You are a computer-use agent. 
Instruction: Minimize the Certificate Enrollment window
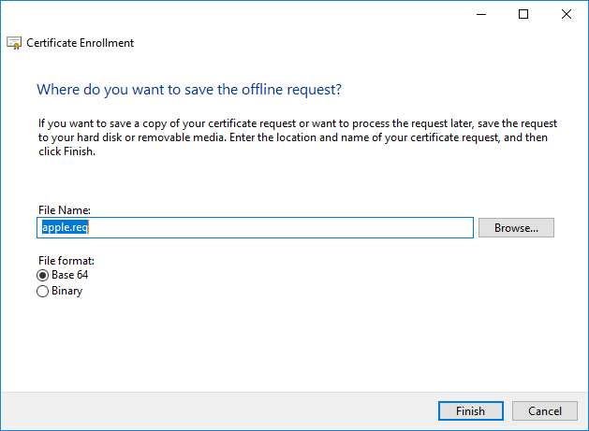pos(481,14)
